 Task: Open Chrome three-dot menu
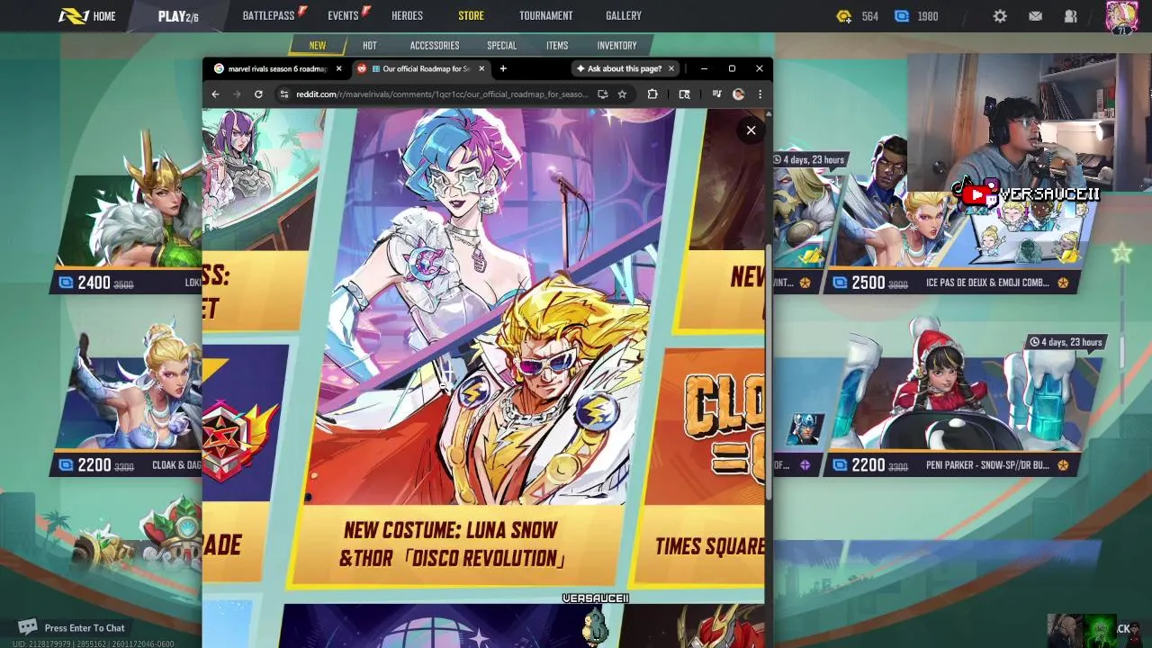[760, 94]
